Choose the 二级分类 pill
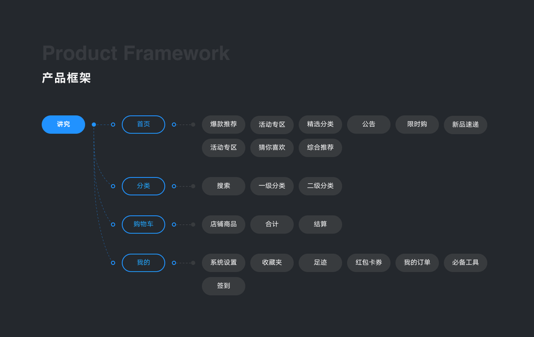Viewport: 534px width, 337px height. point(320,186)
